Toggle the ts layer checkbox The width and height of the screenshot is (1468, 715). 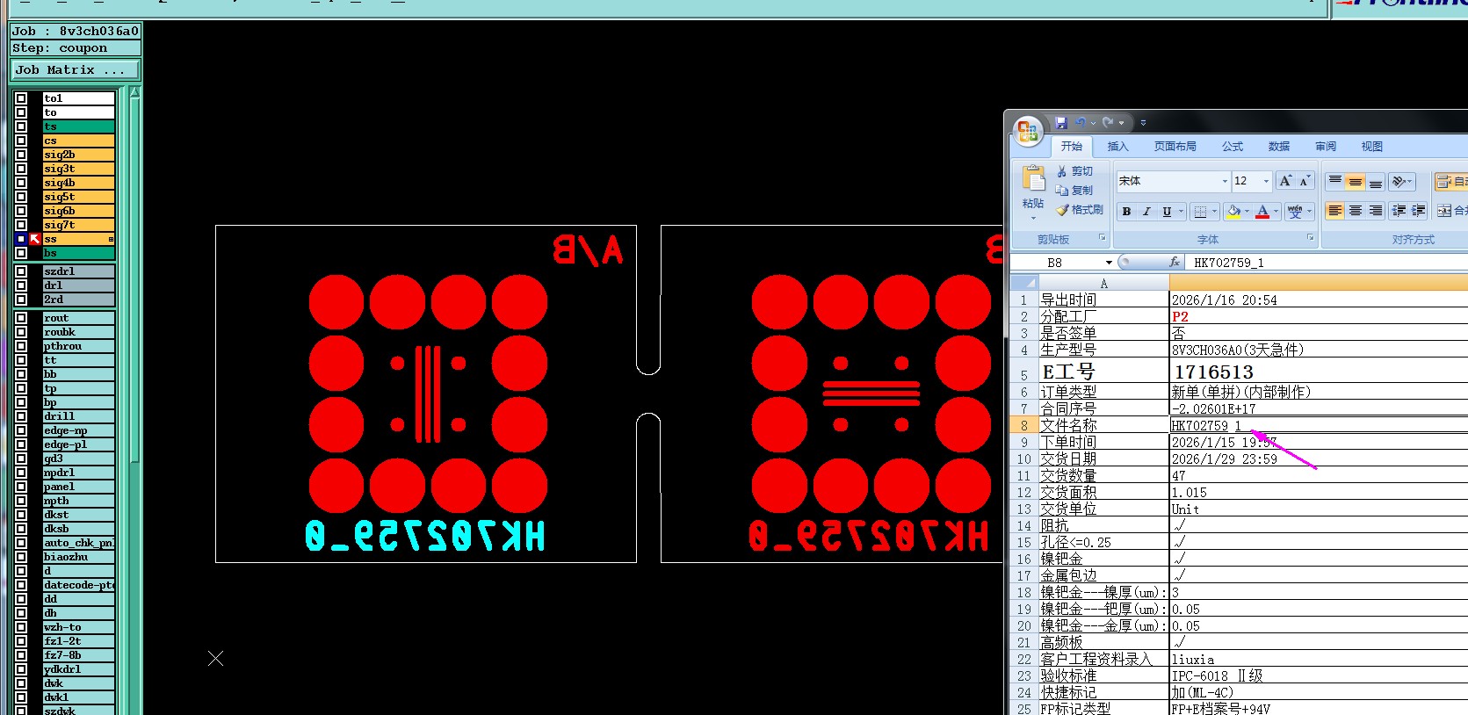point(21,126)
